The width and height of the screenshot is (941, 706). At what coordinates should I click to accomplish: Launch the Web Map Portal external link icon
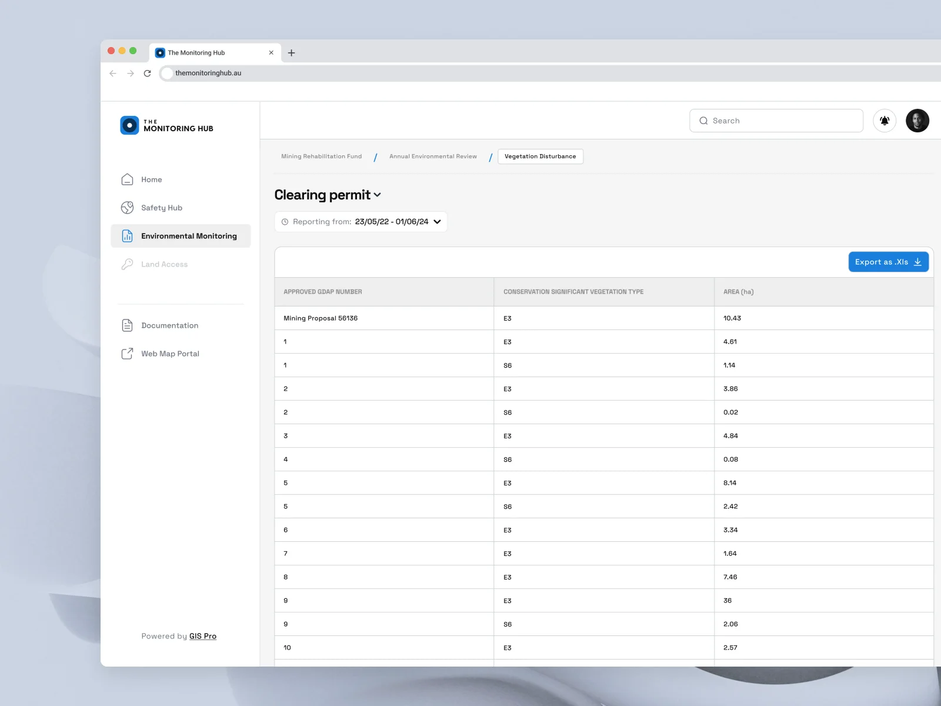point(127,354)
